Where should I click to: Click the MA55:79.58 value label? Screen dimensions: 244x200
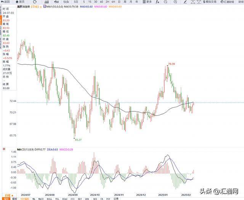click(x=71, y=7)
